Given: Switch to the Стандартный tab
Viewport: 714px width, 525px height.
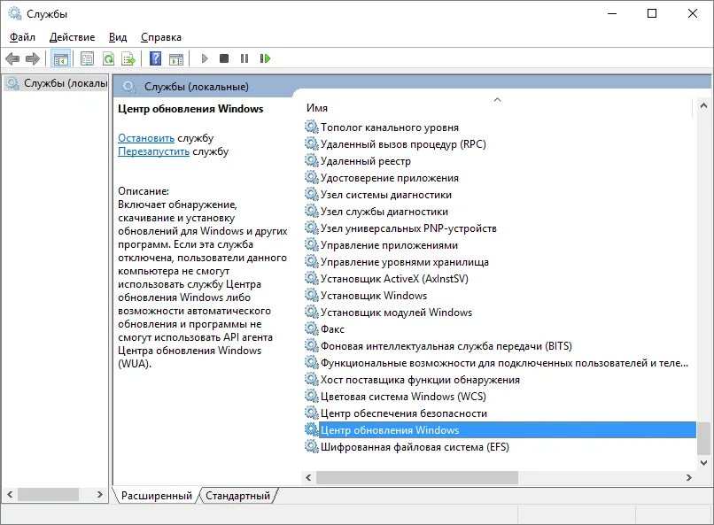Looking at the screenshot, I should click(237, 496).
